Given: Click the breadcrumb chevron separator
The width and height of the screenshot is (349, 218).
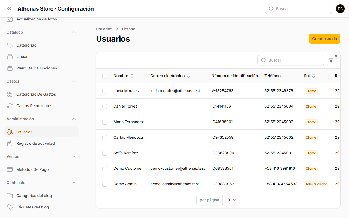Looking at the screenshot, I should click(117, 29).
